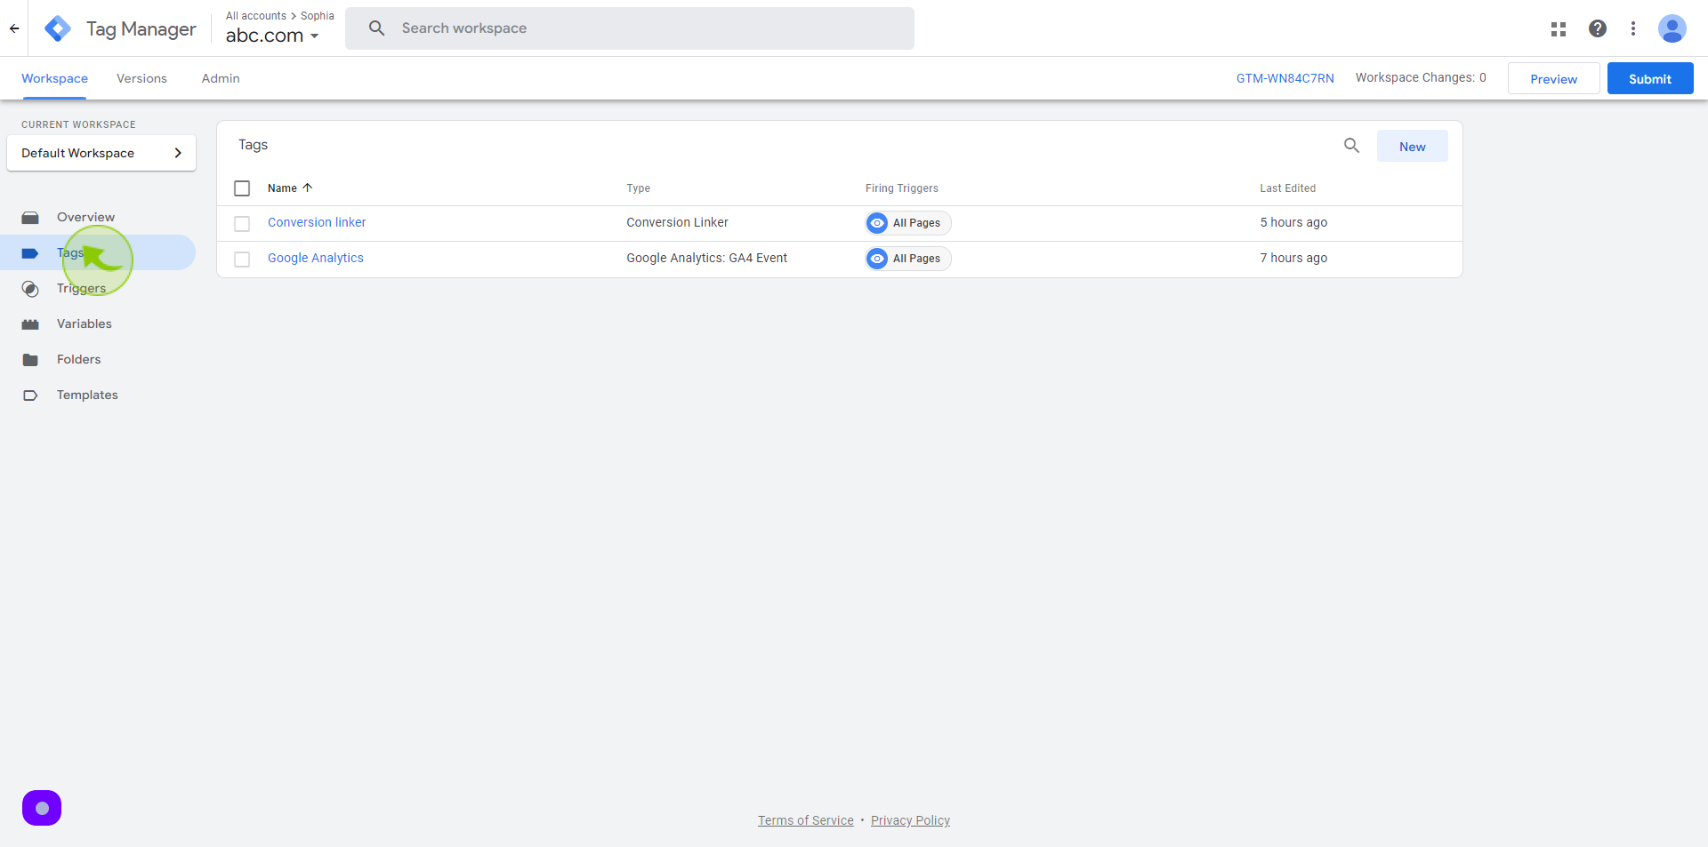The image size is (1708, 847).
Task: Click the Folders sidebar icon
Action: pyautogui.click(x=30, y=360)
